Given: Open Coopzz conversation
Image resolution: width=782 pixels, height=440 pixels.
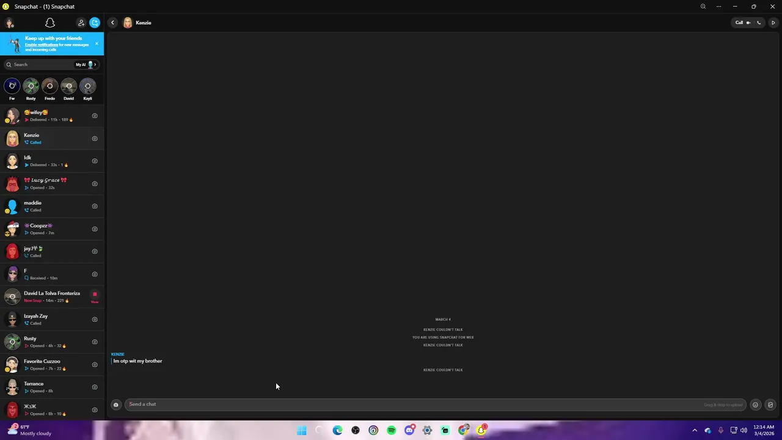Looking at the screenshot, I should click(x=52, y=229).
